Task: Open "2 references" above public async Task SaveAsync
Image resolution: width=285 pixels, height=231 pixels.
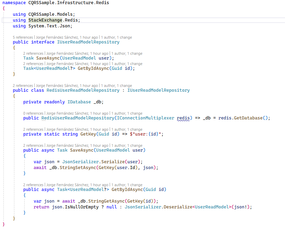Action: point(33,145)
